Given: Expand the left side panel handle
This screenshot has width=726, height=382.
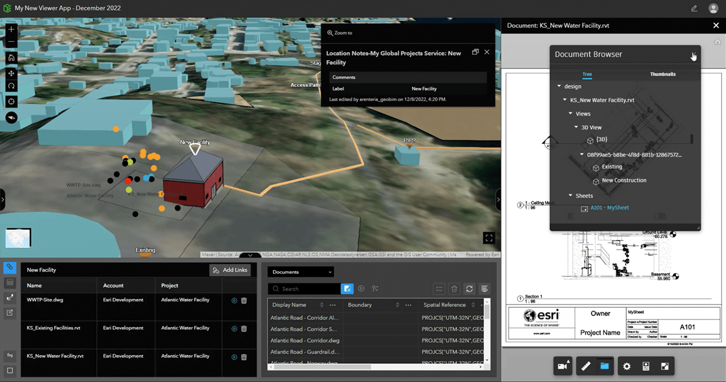Looking at the screenshot, I should (2, 200).
